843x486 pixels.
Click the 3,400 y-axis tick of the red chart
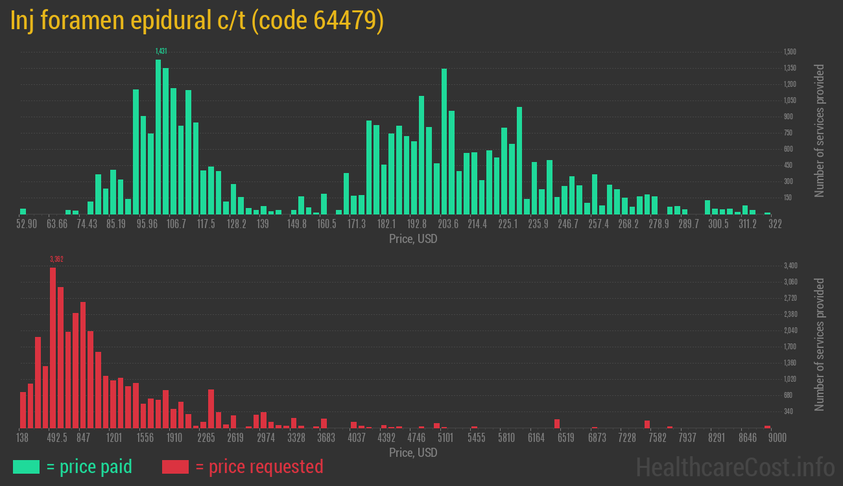(x=790, y=266)
